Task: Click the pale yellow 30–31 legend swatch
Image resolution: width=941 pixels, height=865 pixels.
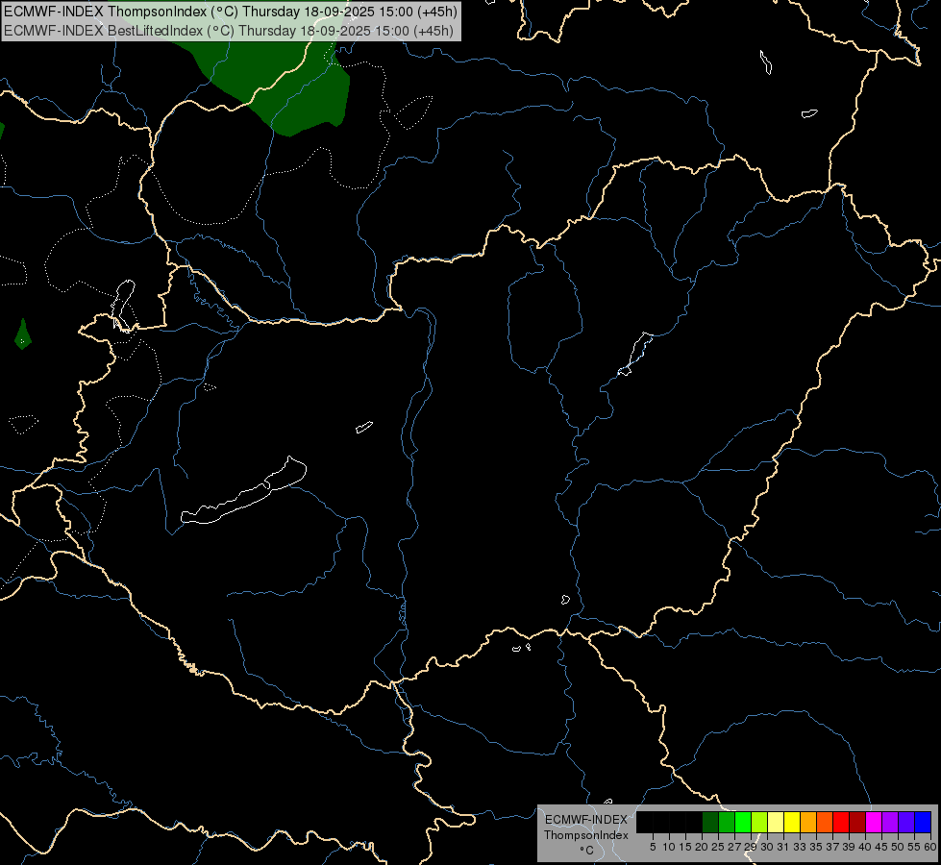Action: click(776, 822)
